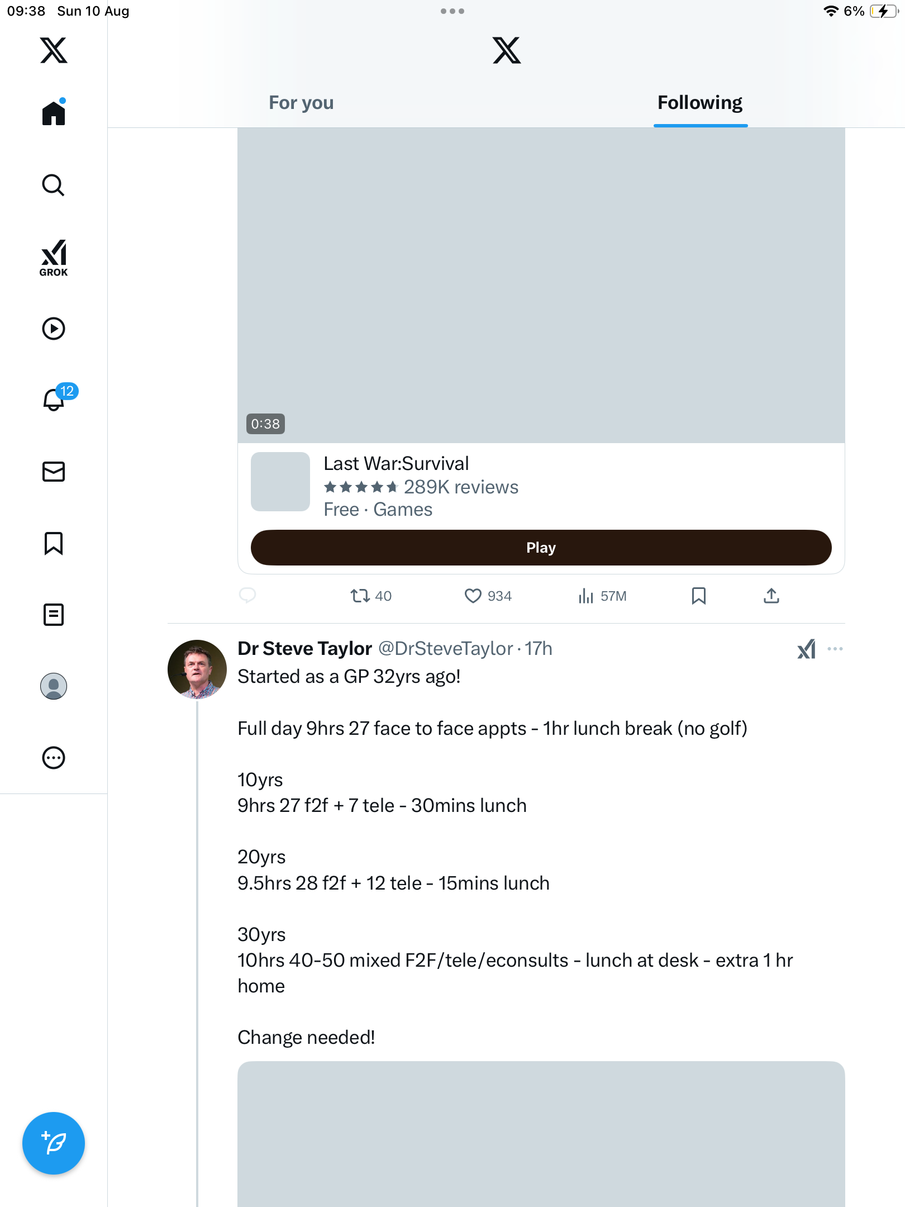Switch to the For you tab
Image resolution: width=905 pixels, height=1207 pixels.
point(301,103)
